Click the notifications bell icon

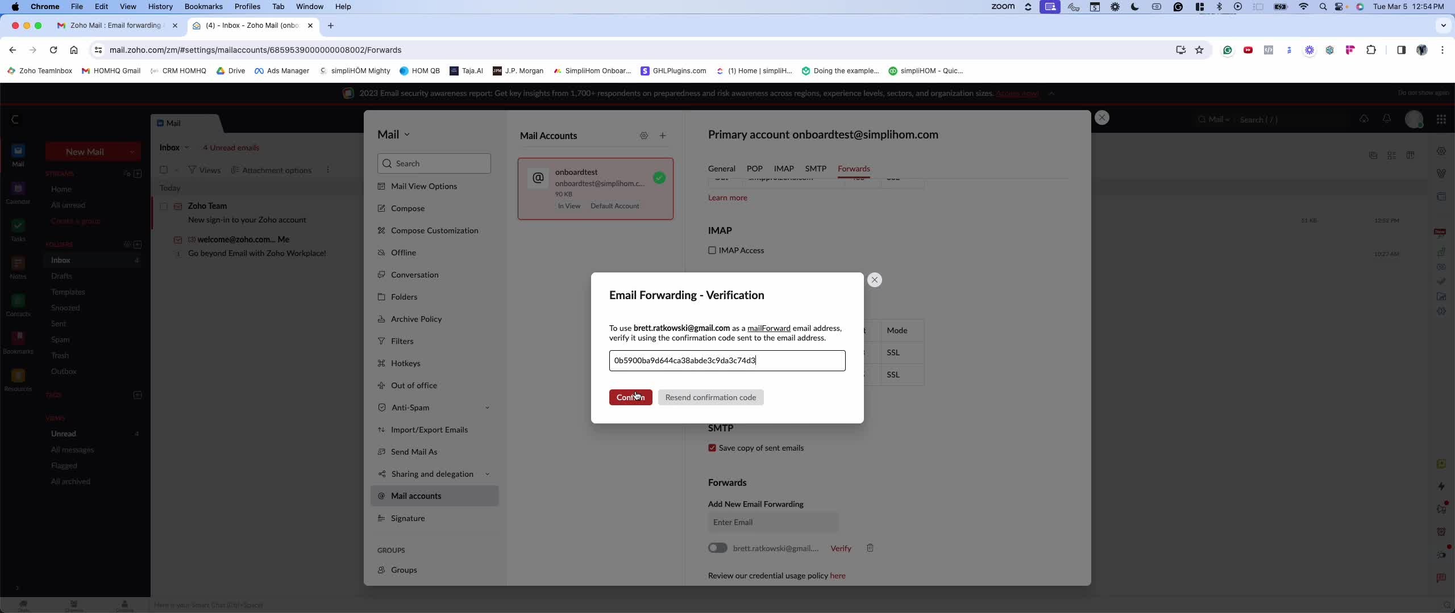click(1387, 119)
